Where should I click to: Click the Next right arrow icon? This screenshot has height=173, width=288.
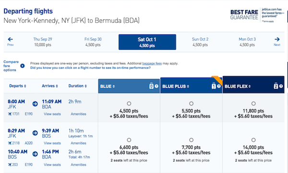pos(277,39)
